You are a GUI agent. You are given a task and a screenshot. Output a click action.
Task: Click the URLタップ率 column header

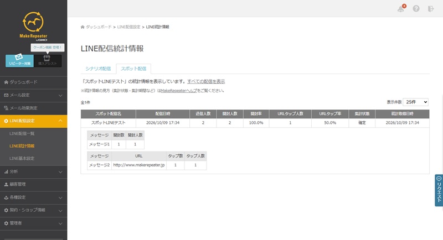[330, 114]
